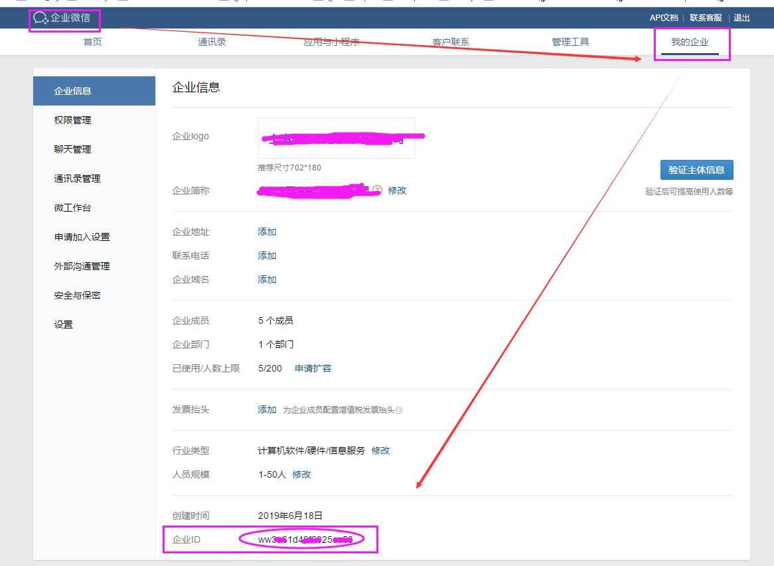Open 设置 in the sidebar
Viewport: 774px width, 566px height.
[63, 324]
